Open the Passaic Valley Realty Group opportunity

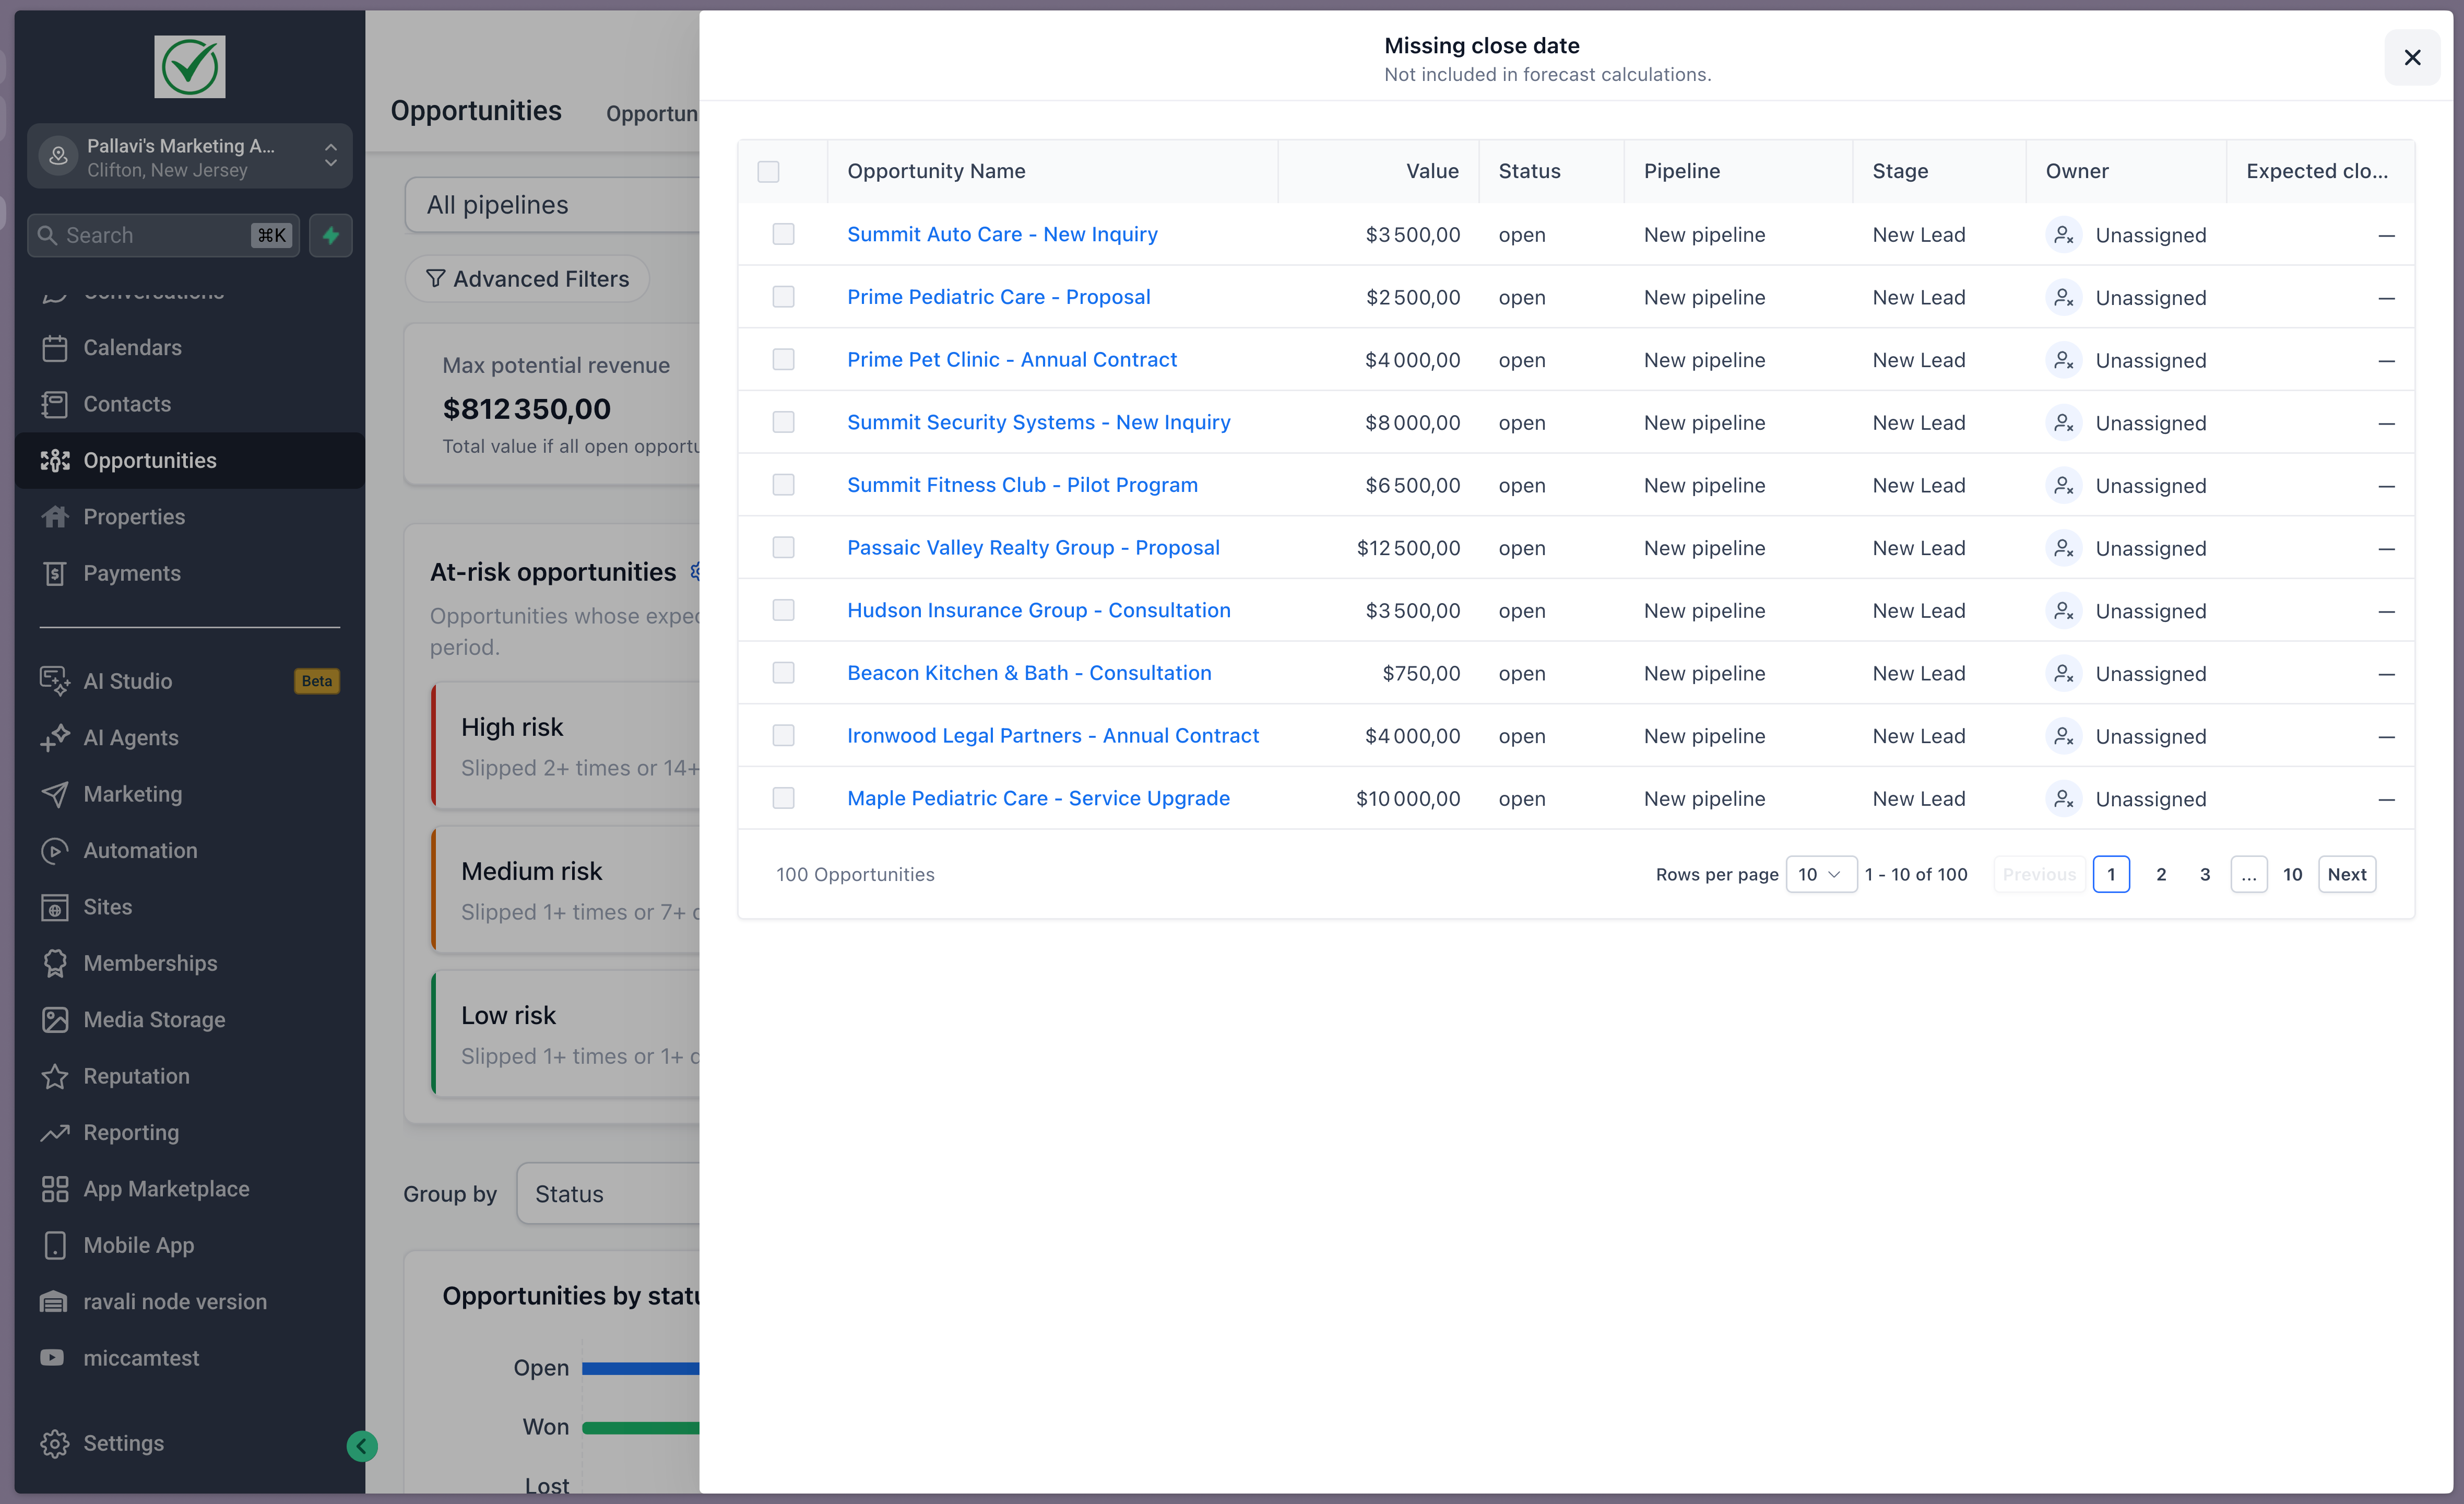(1033, 547)
